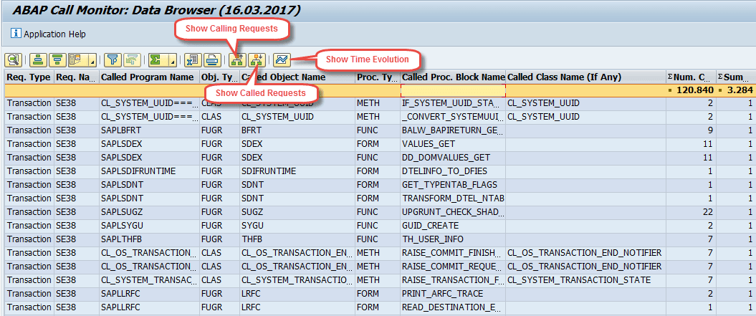This screenshot has width=756, height=316.
Task: Click highlighted total-row cell under Called Proc. Block Name
Action: [453, 90]
